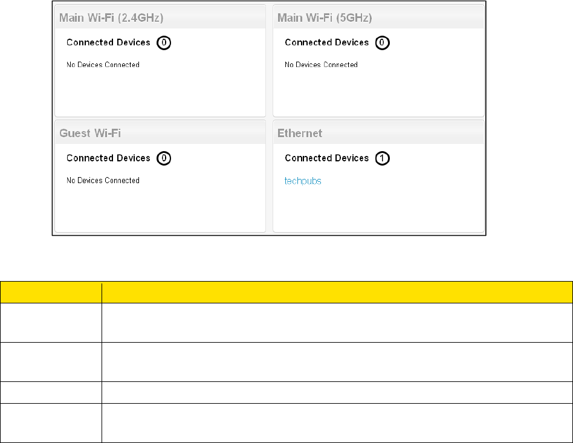573x443 pixels.
Task: Select the Ethernet panel header
Action: (300, 133)
